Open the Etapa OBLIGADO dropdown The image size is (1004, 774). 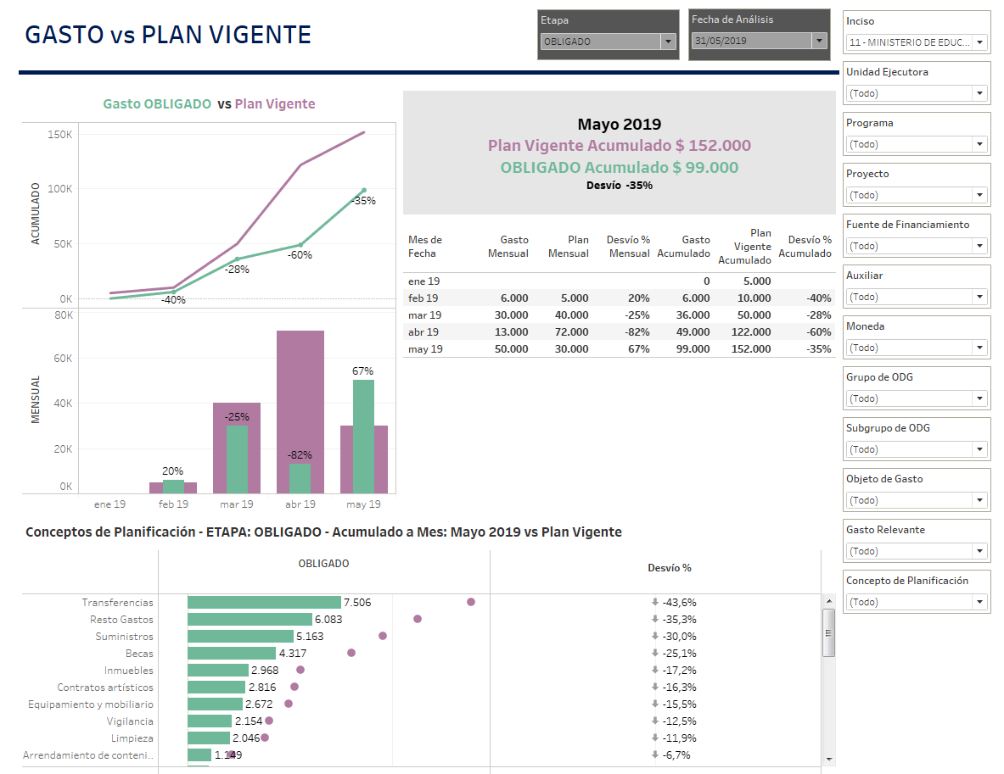point(609,42)
